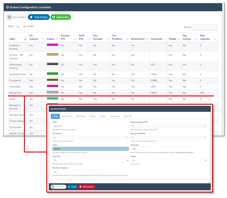Screen dimensions: 227x198
Task: Click the Dining Hall row label
Action: click(15, 93)
